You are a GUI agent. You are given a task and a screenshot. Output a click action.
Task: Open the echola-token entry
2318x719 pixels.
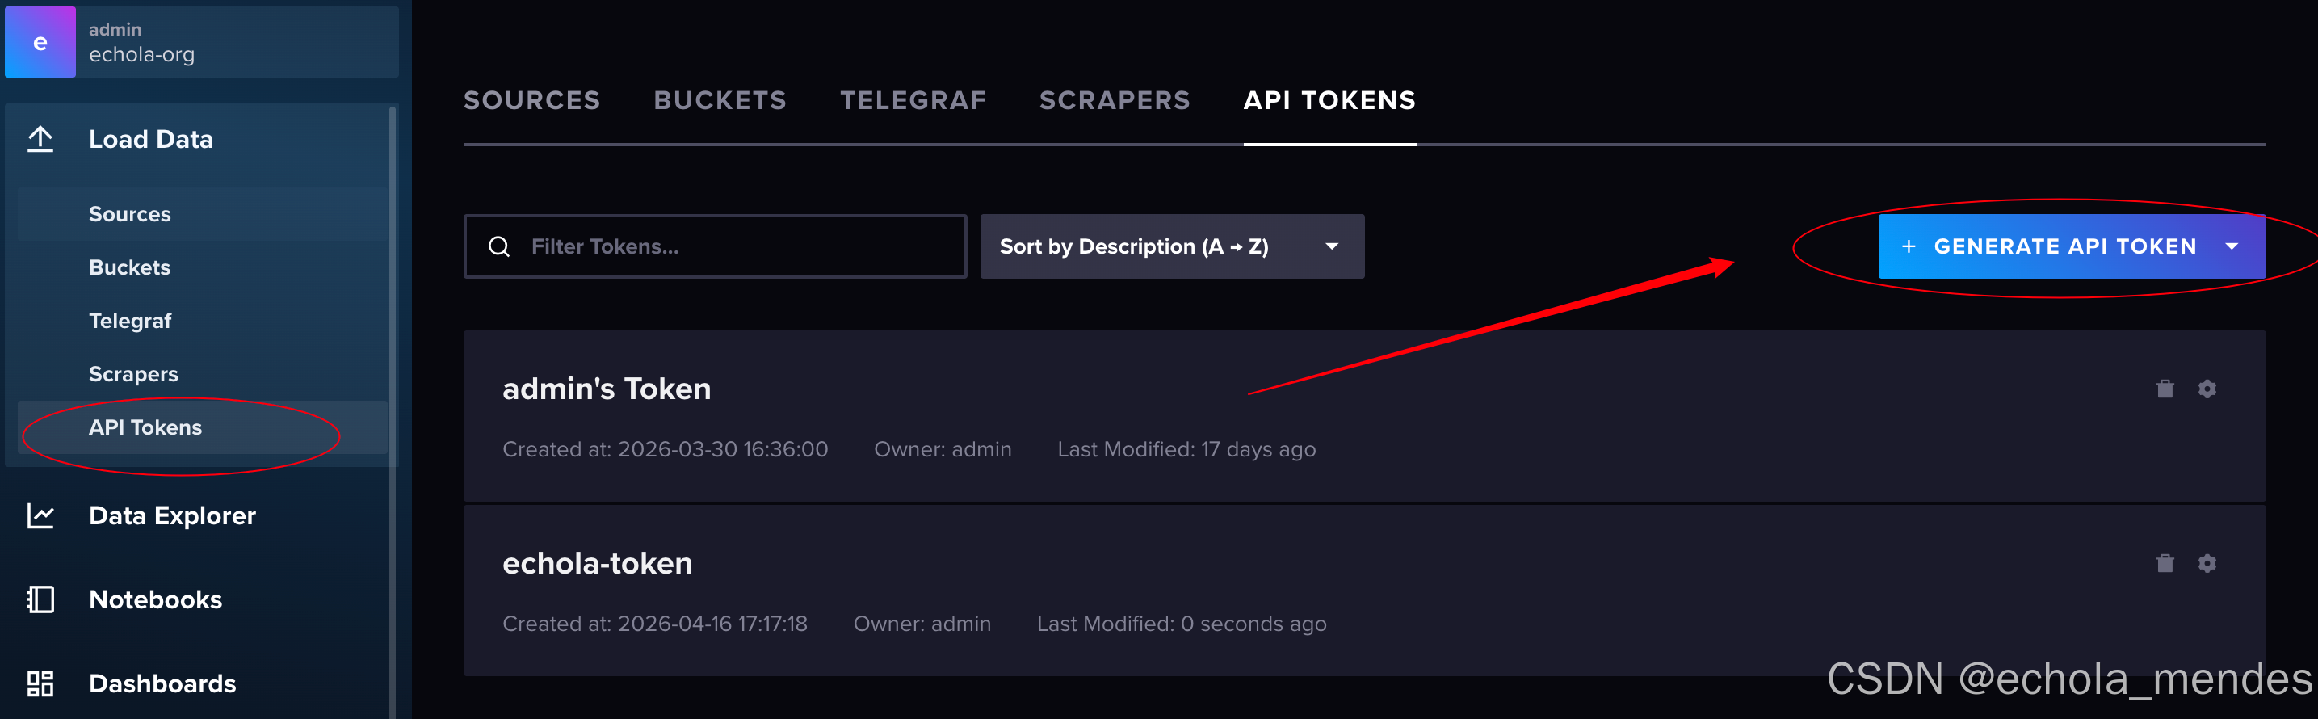(x=598, y=563)
